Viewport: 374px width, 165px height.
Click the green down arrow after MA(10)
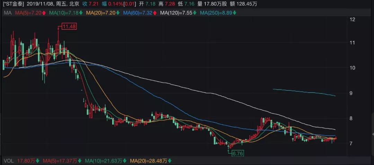80,13
